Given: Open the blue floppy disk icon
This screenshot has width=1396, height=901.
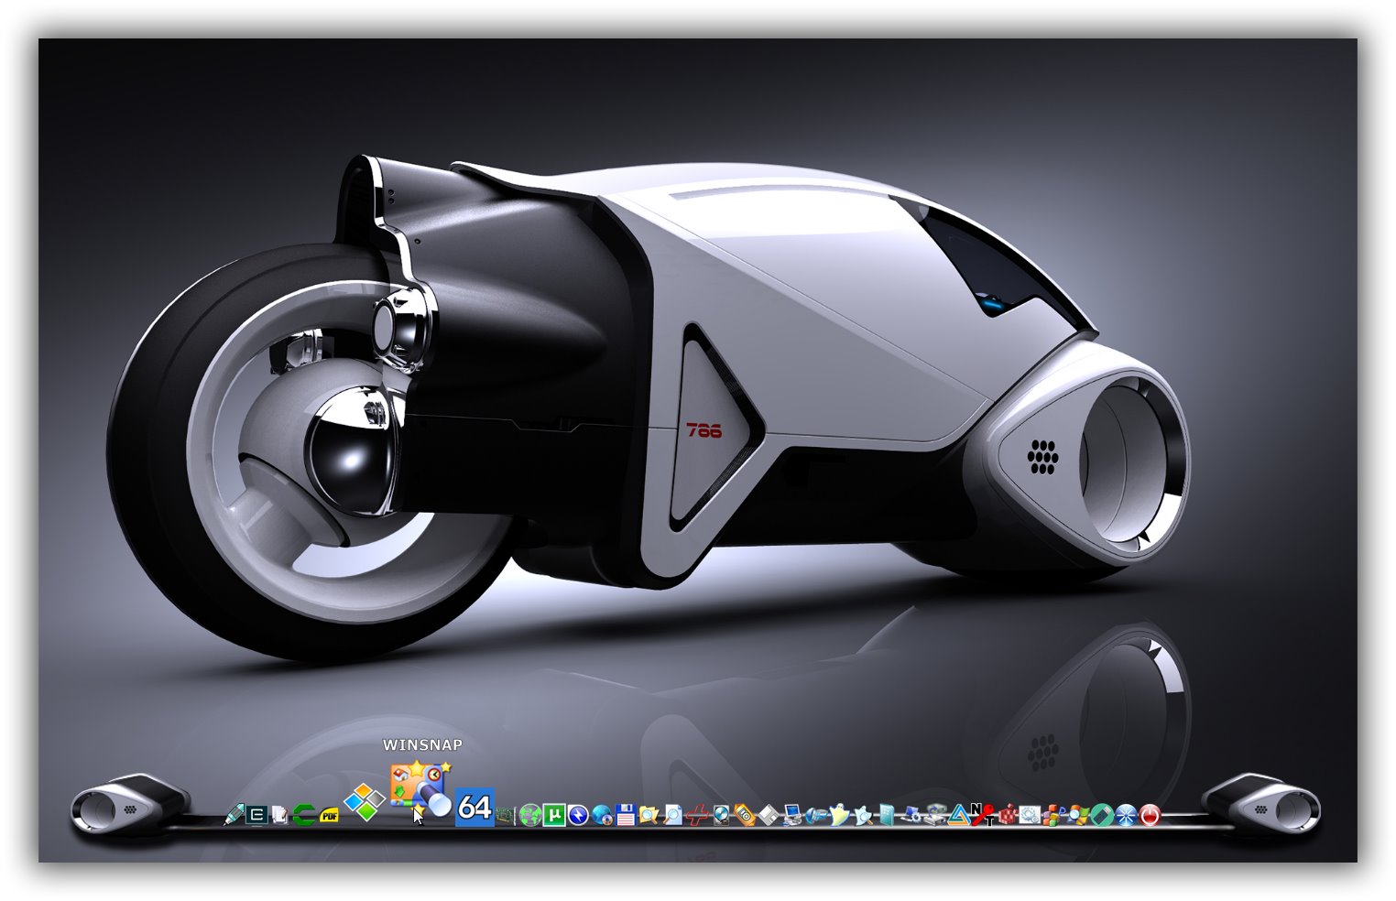Looking at the screenshot, I should 626,815.
